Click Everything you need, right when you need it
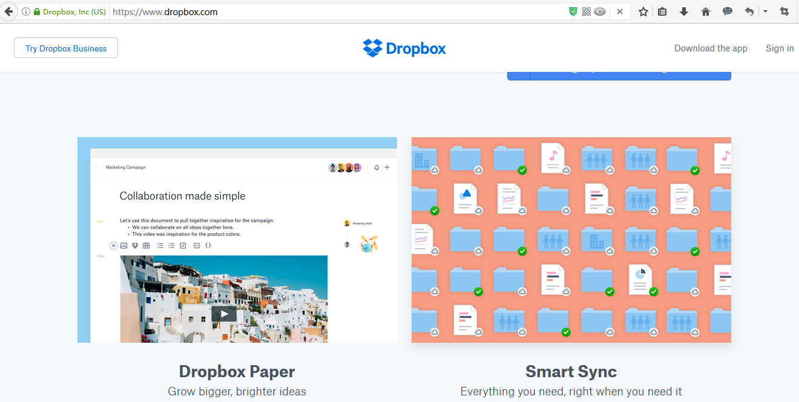799x402 pixels. point(571,392)
